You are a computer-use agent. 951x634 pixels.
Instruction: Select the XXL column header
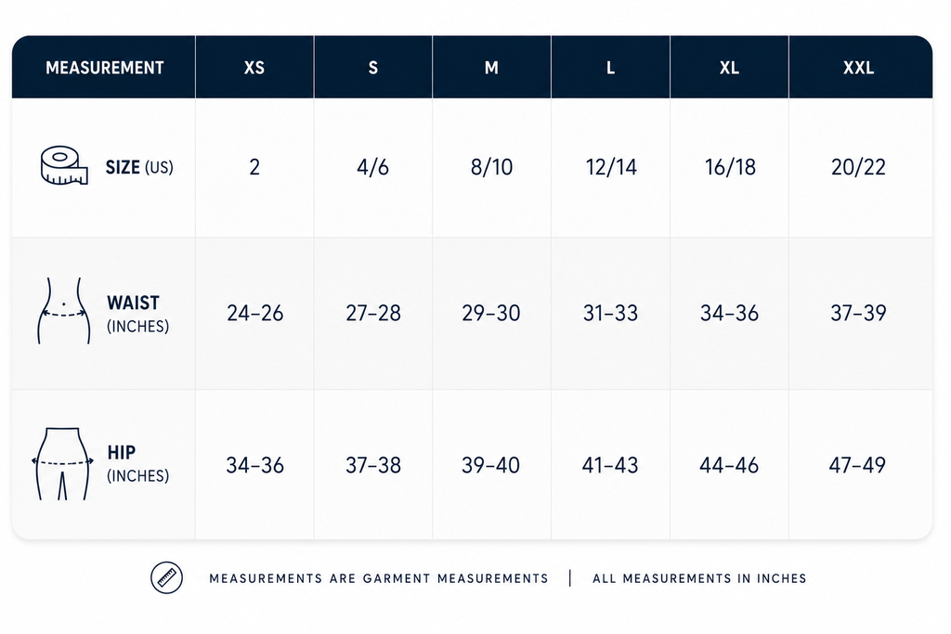coord(860,67)
